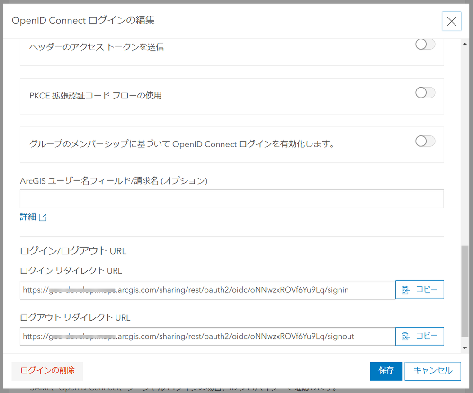
Task: Open the 詳細 details link
Action: tap(28, 217)
